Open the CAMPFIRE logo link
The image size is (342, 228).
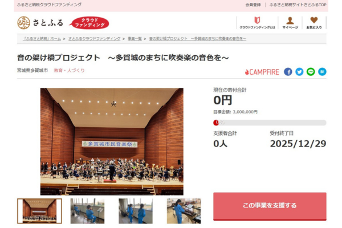pos(262,72)
